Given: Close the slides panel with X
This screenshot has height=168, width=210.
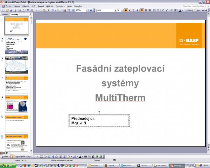Looking at the screenshot, I should pos(31,14).
